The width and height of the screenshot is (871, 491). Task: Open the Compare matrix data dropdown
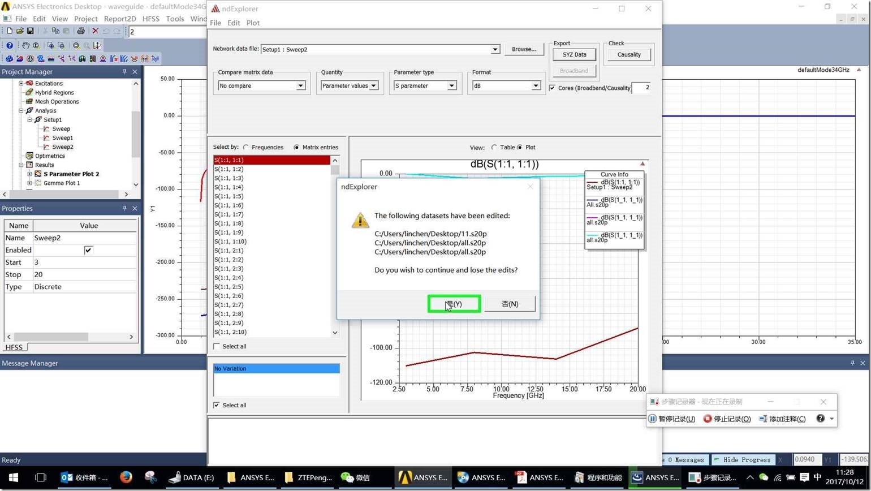pyautogui.click(x=301, y=85)
